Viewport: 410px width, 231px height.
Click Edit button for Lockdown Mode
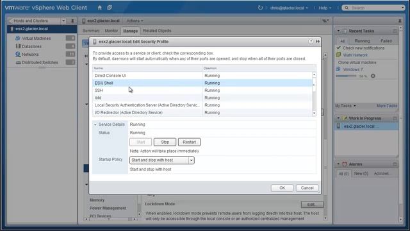pyautogui.click(x=312, y=204)
